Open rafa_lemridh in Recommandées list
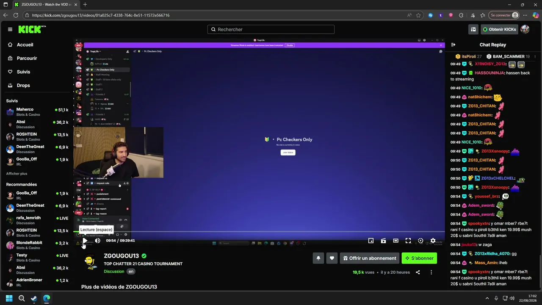542x305 pixels. tap(37, 220)
